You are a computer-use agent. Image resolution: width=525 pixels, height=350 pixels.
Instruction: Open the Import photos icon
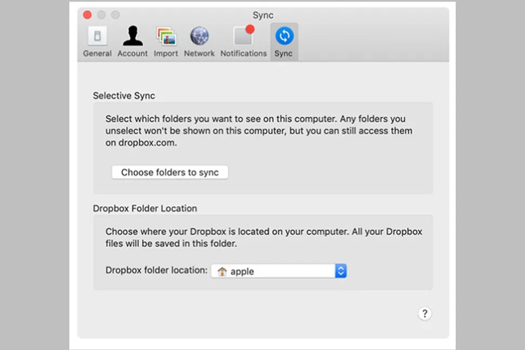coord(166,36)
